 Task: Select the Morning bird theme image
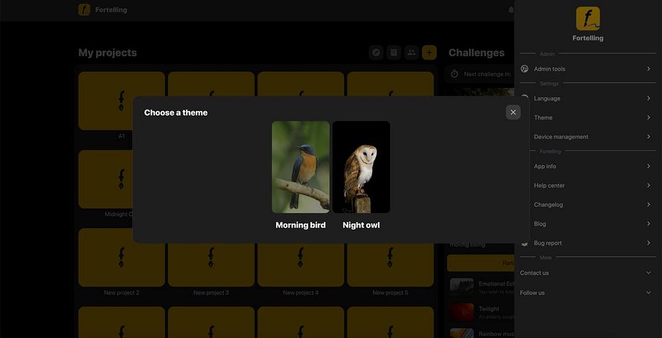pyautogui.click(x=301, y=167)
